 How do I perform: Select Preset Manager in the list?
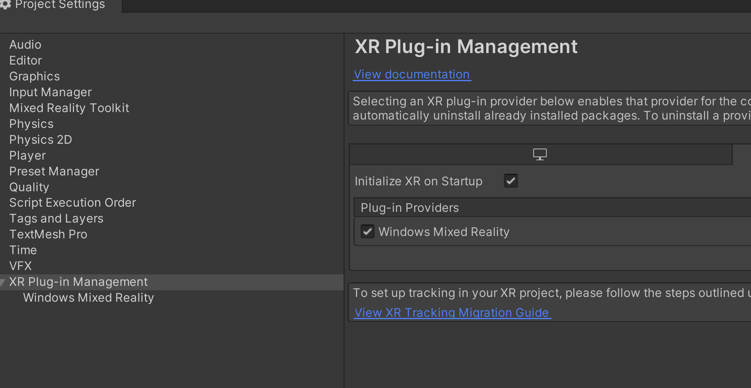54,171
